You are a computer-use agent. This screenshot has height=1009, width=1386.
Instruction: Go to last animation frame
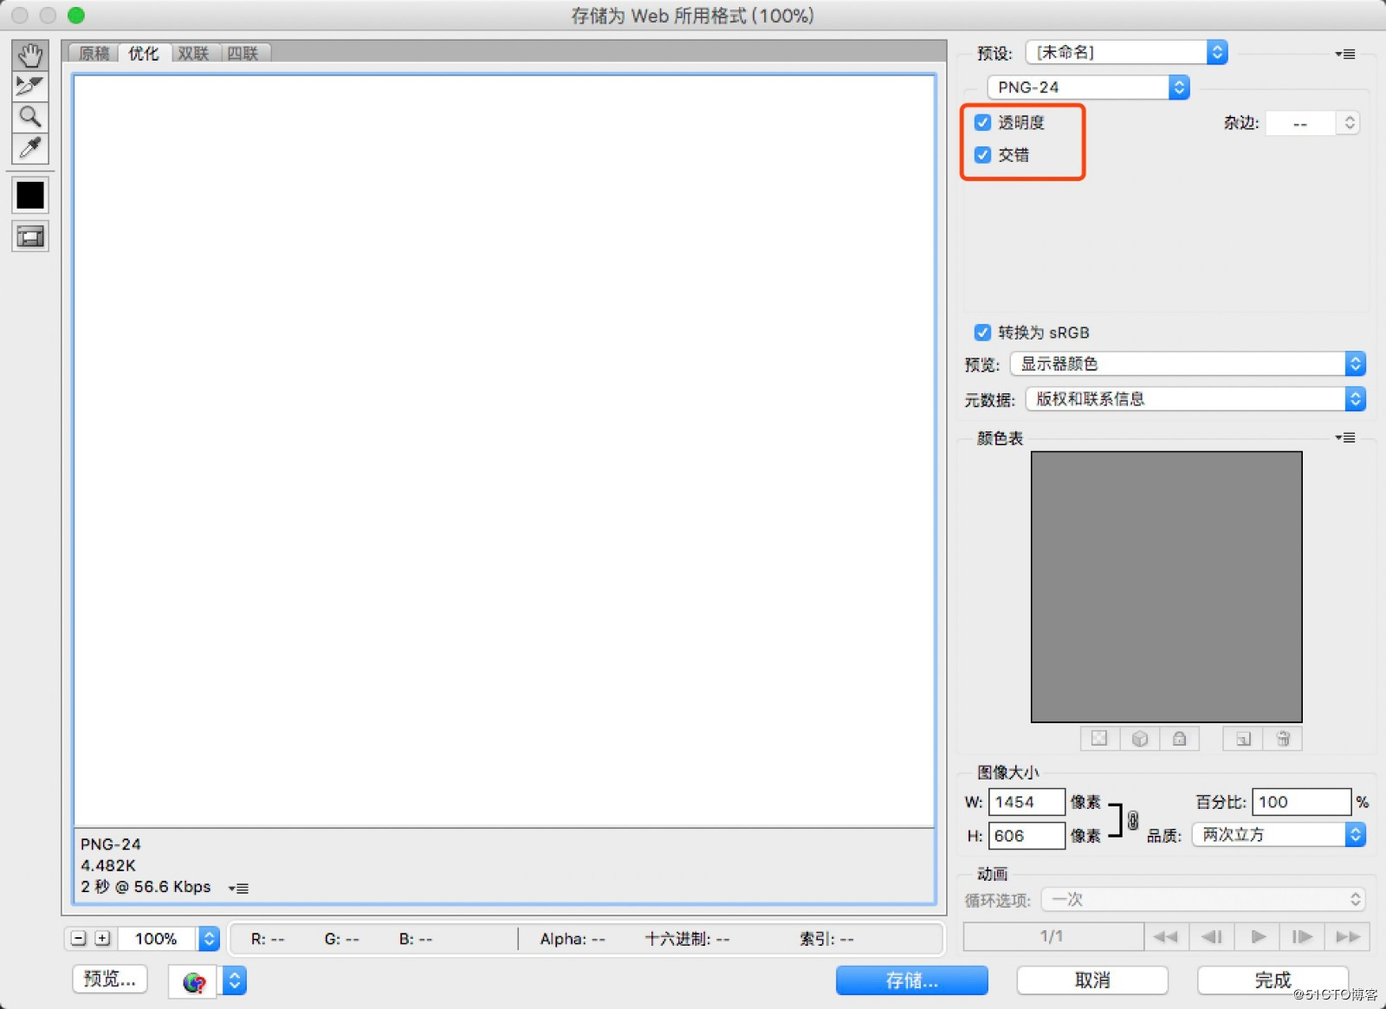click(1348, 936)
